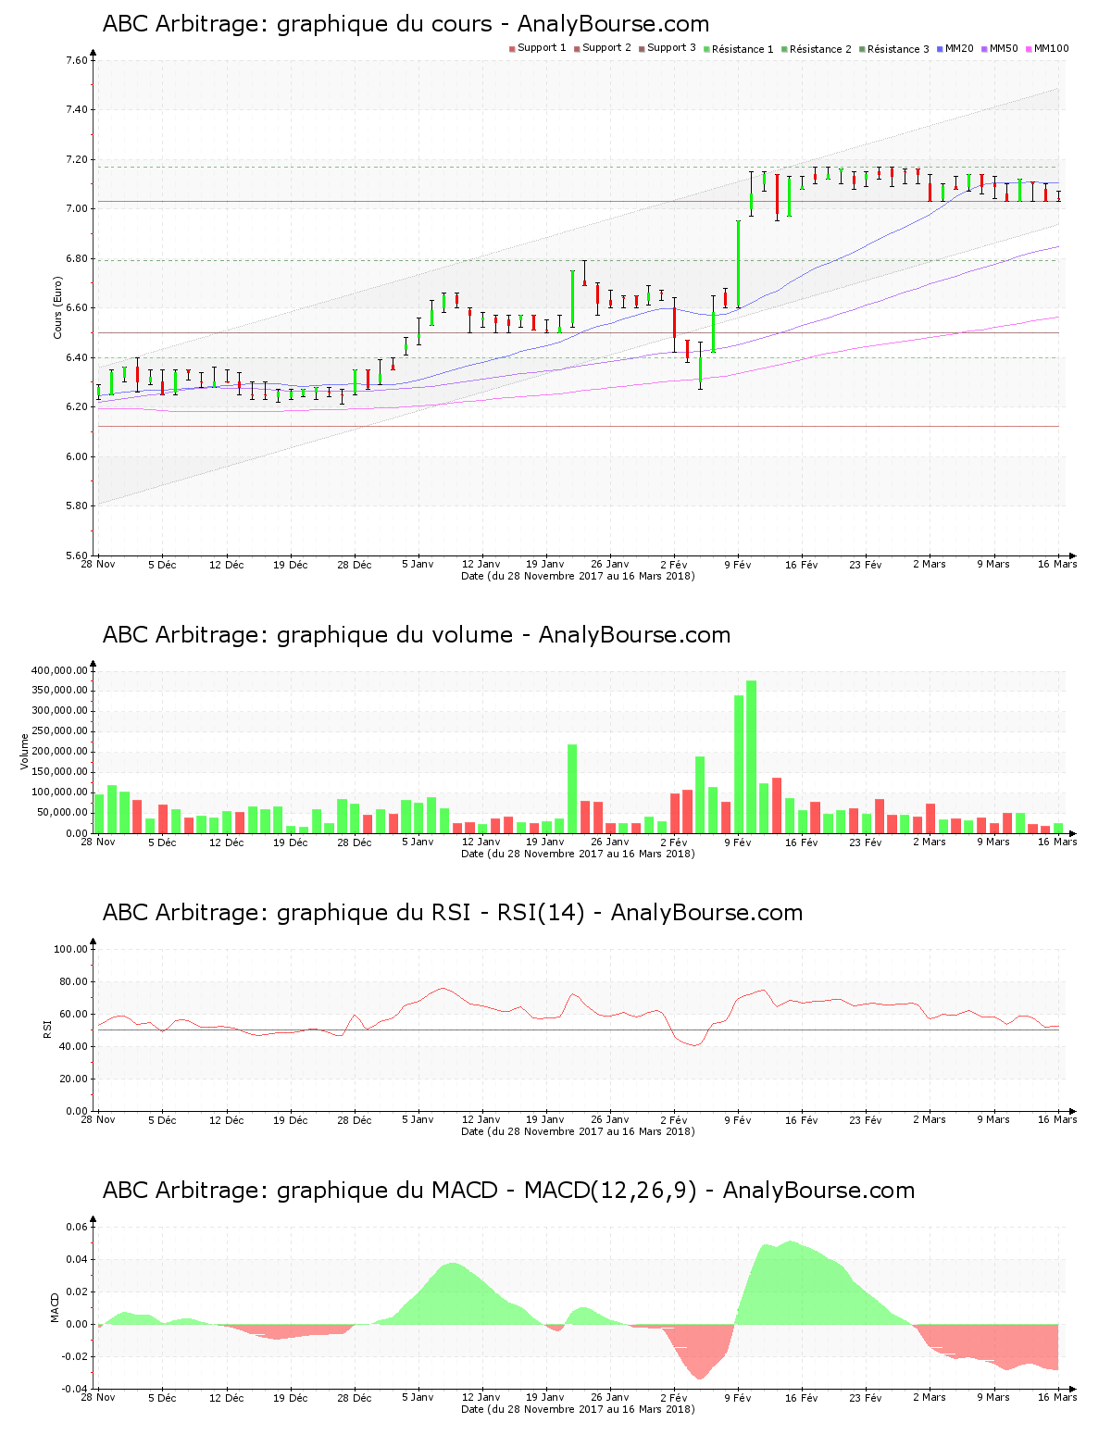Select the Résistance 1 legend entry
Viewport: 1111px width, 1435px height.
738,49
